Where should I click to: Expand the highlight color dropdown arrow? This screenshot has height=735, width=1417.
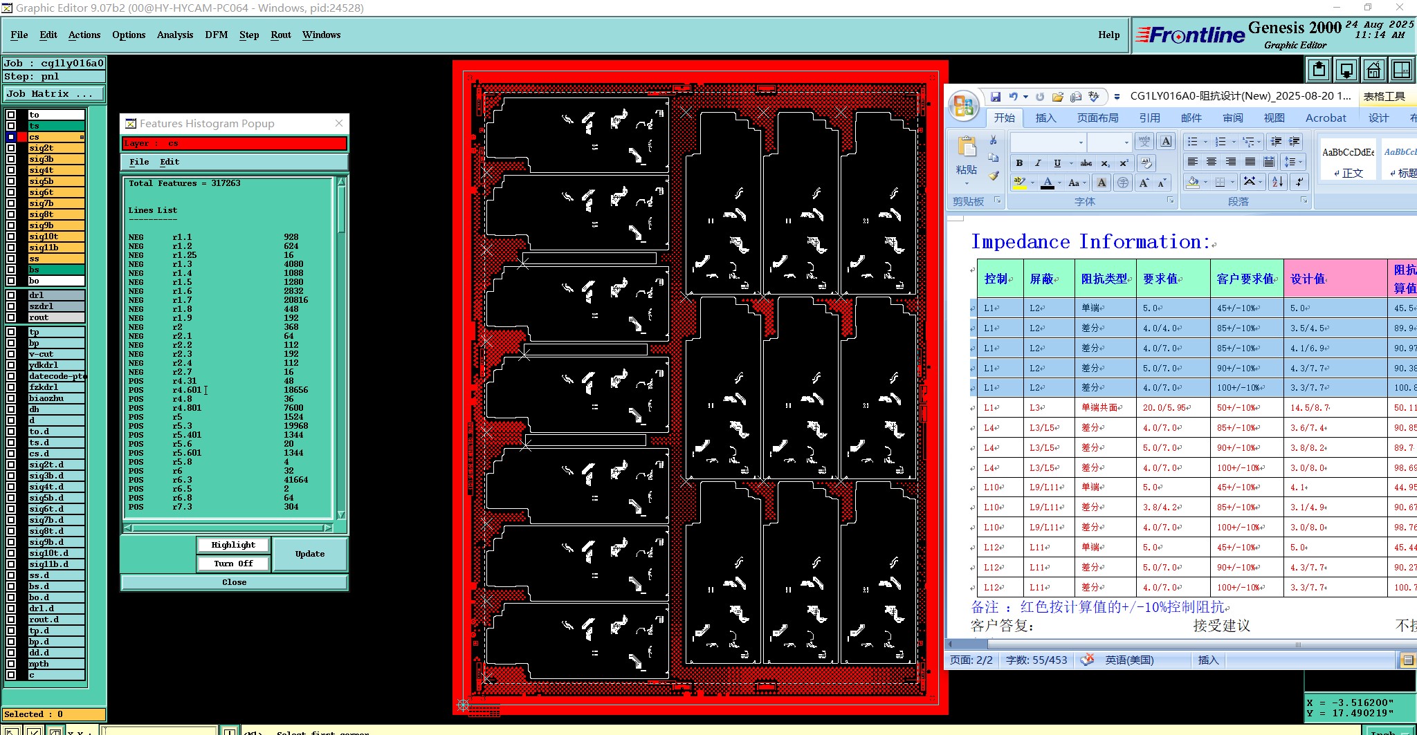click(1032, 183)
